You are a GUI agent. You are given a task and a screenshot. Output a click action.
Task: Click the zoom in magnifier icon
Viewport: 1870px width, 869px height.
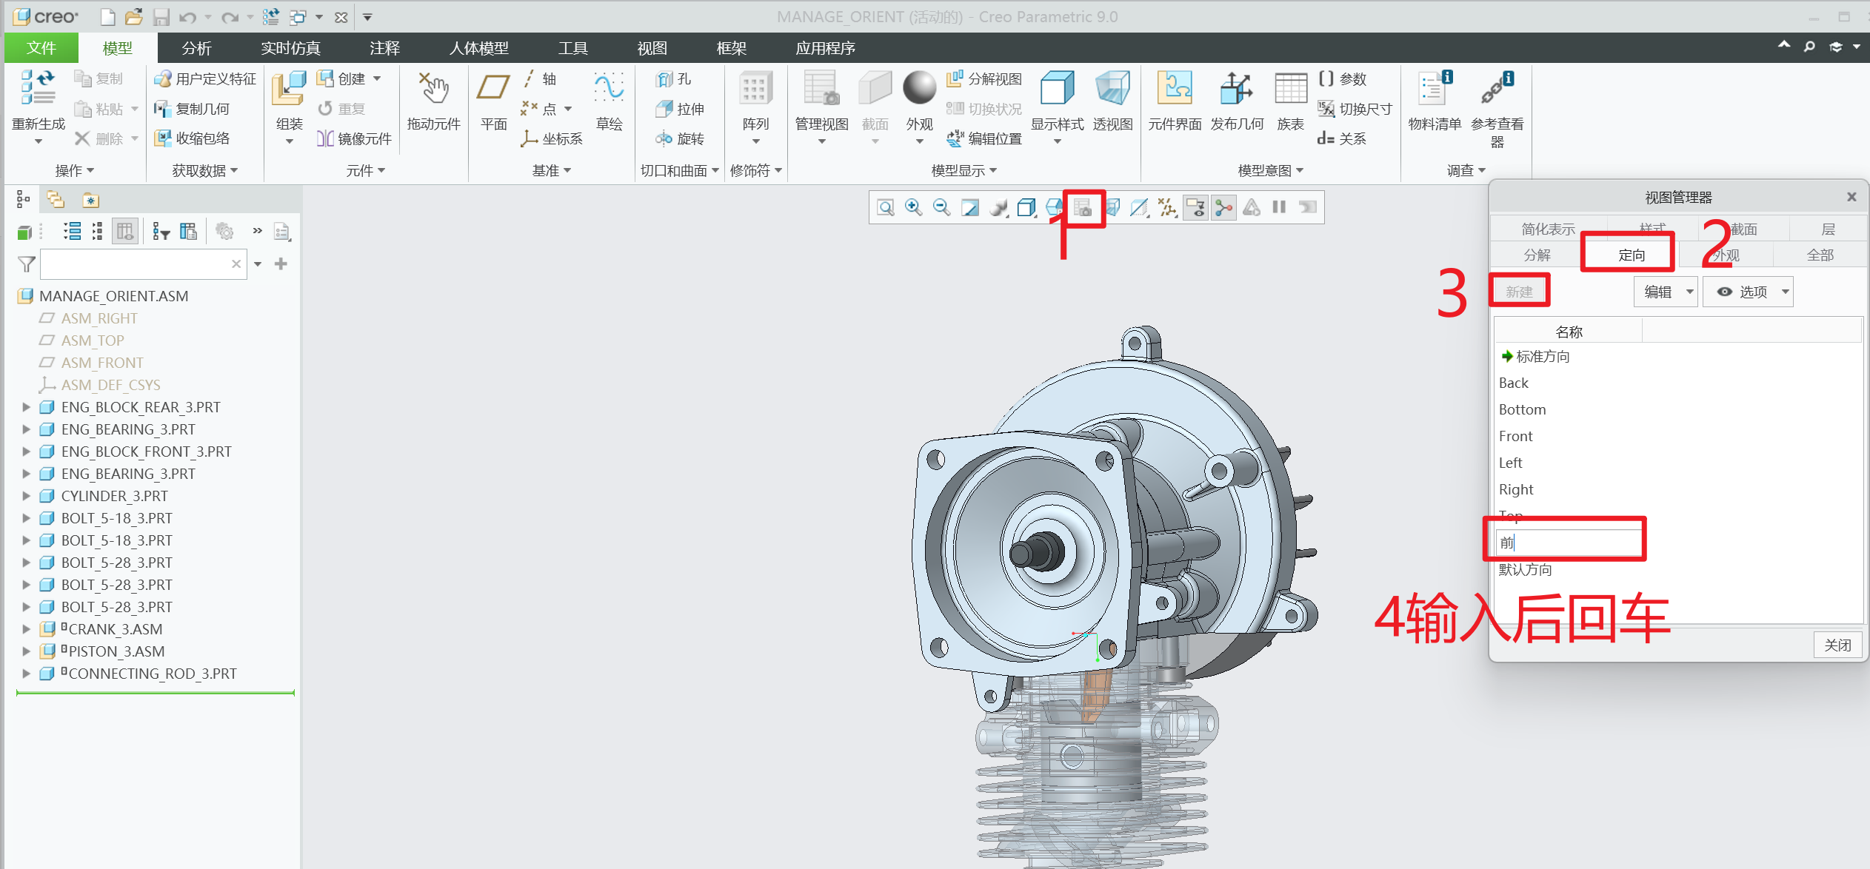[913, 208]
